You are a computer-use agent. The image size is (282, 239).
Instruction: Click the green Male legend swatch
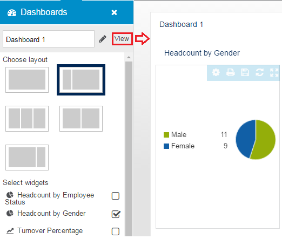tap(166, 135)
